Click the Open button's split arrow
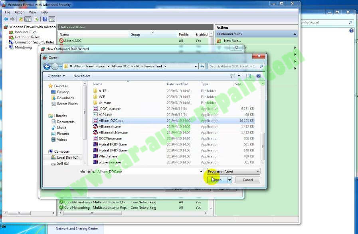This screenshot has height=234, width=358. (229, 180)
